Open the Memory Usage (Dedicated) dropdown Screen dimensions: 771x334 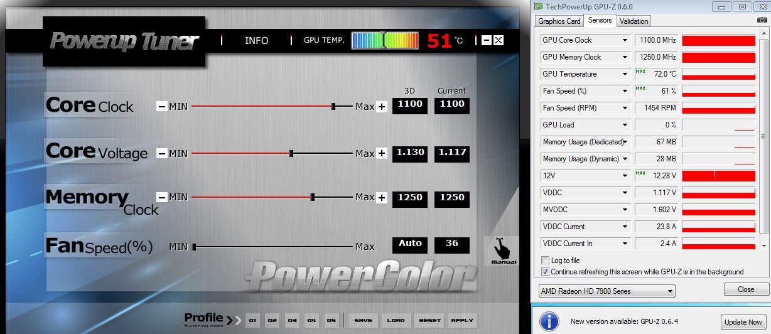625,142
